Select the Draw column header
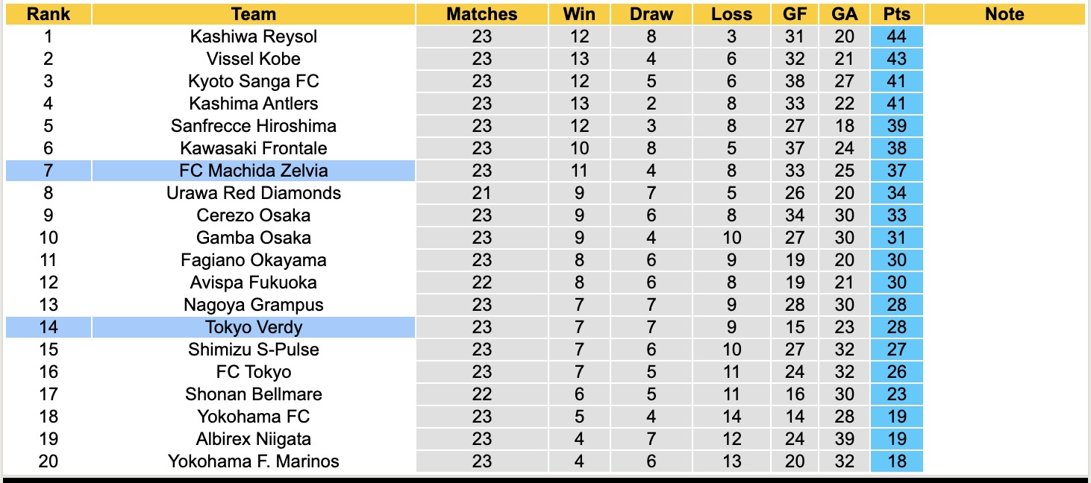1091x483 pixels. [651, 14]
